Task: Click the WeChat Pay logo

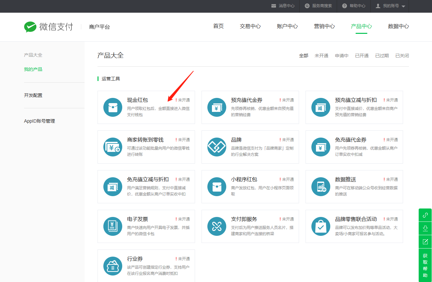Action: 48,27
